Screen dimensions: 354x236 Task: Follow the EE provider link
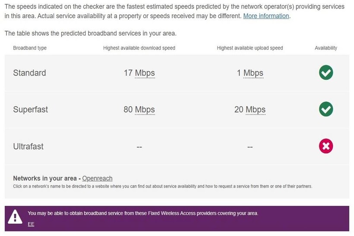[x=31, y=224]
